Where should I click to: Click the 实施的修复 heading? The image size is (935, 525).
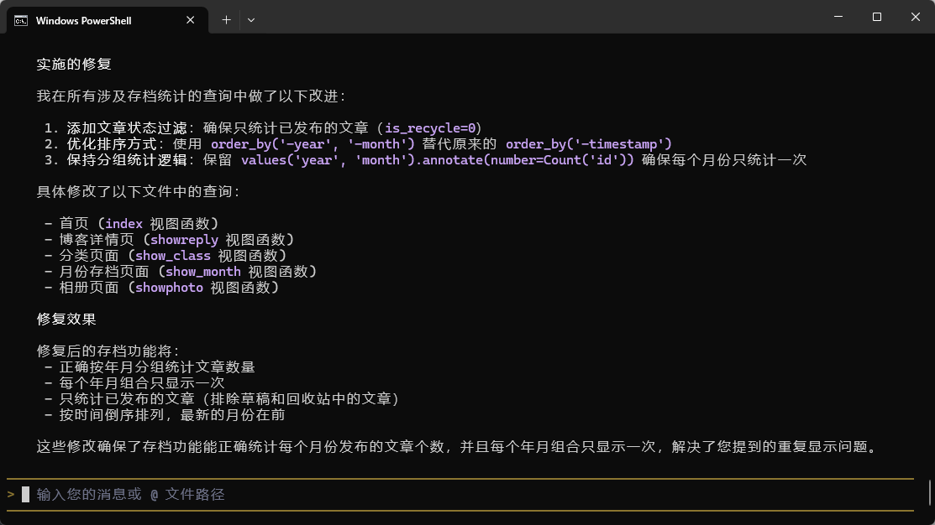pyautogui.click(x=73, y=64)
